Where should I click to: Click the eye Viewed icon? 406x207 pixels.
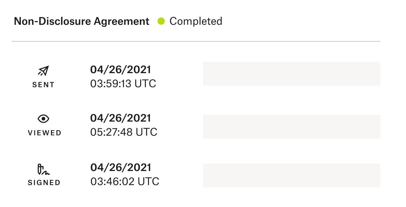[x=43, y=119]
